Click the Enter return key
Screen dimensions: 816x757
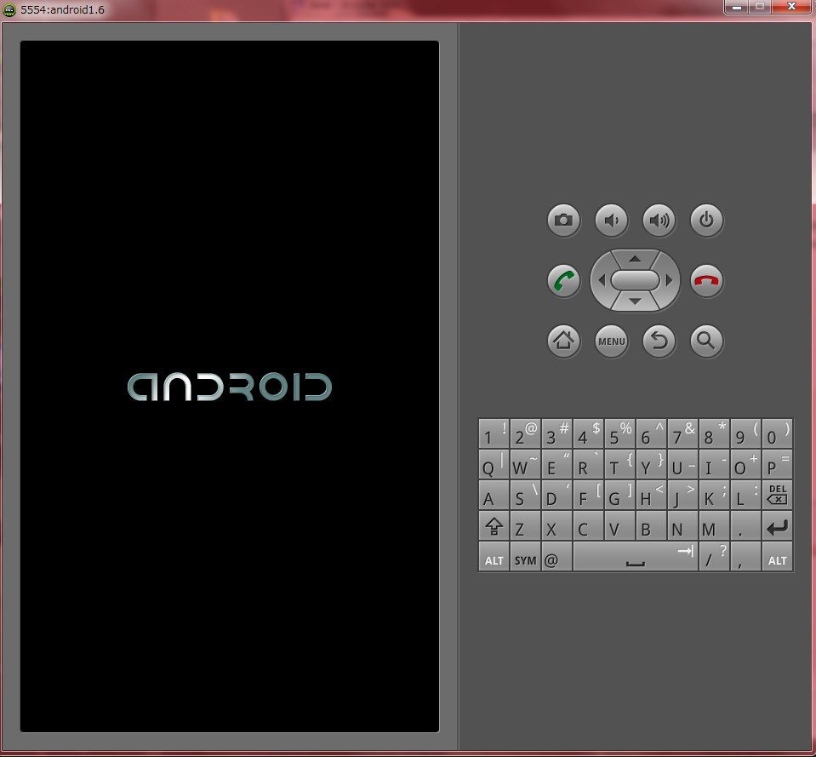(x=777, y=526)
